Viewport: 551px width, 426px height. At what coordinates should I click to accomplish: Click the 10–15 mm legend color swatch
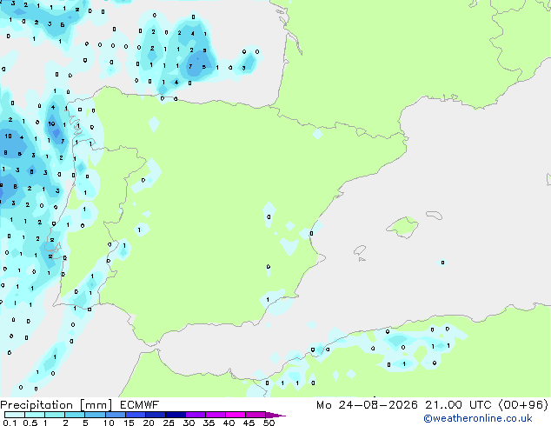pyautogui.click(x=115, y=415)
